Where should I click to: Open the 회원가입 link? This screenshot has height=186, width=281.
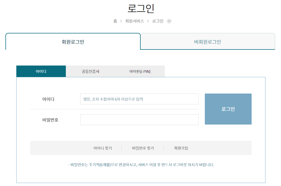181,148
